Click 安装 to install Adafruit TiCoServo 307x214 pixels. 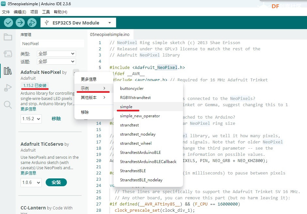pyautogui.click(x=56, y=182)
